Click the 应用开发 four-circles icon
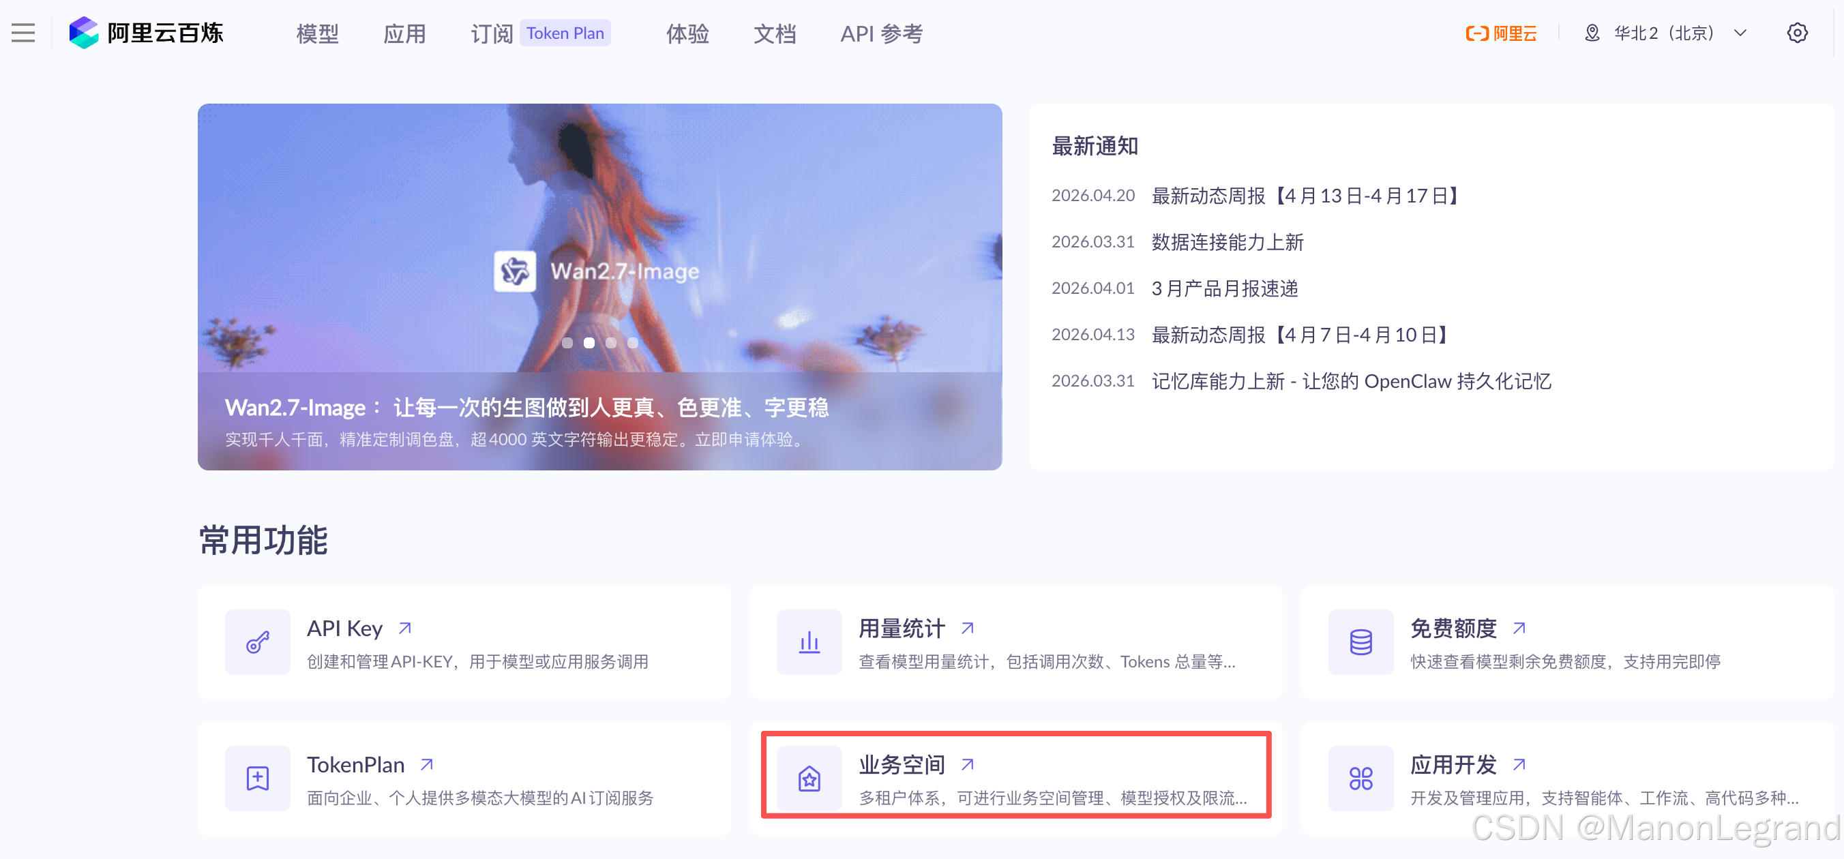Viewport: 1844px width, 859px height. [x=1360, y=778]
